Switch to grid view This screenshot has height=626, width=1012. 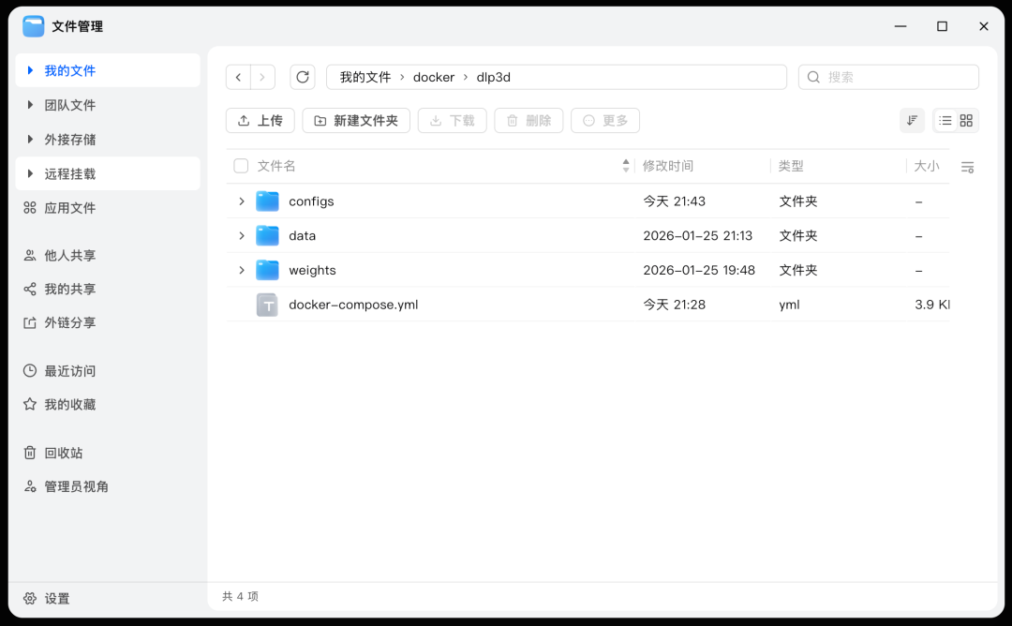click(x=966, y=120)
